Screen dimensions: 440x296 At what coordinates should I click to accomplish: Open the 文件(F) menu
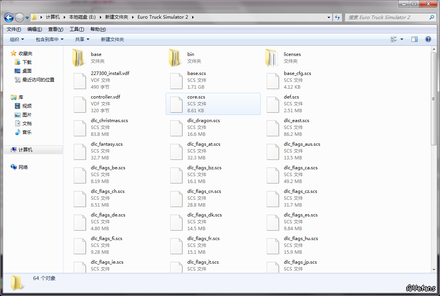pos(14,29)
